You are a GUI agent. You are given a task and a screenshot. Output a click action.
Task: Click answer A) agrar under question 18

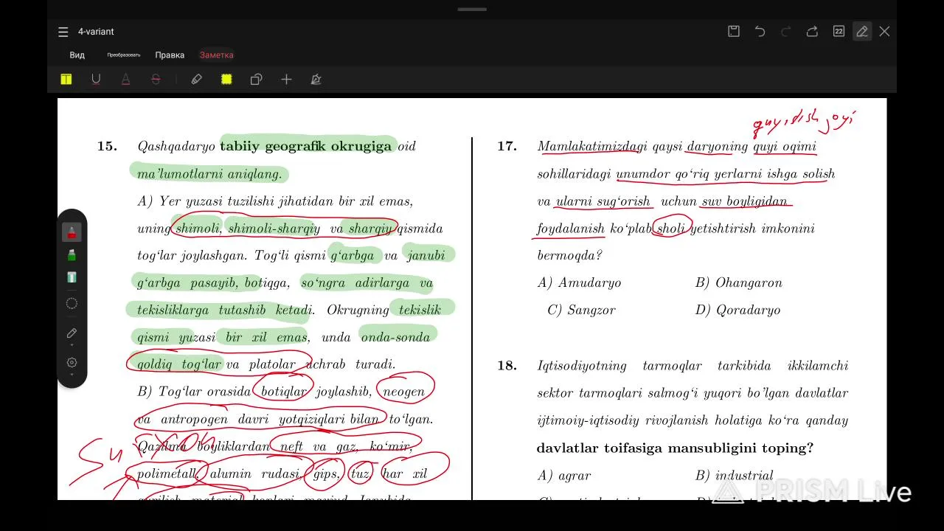coord(564,476)
